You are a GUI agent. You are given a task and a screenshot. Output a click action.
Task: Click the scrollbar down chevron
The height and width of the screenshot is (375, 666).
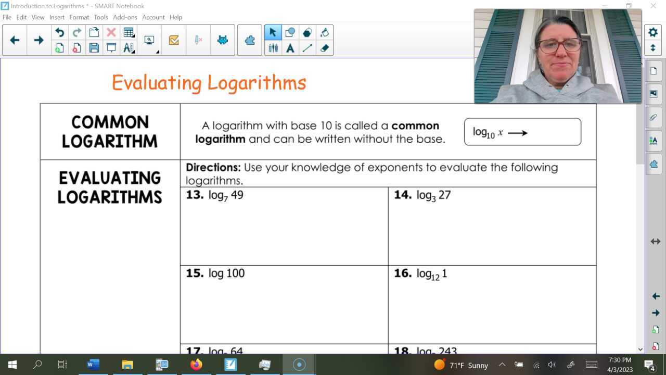pyautogui.click(x=641, y=349)
